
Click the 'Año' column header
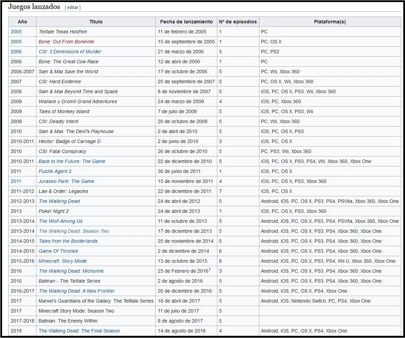[x=22, y=22]
